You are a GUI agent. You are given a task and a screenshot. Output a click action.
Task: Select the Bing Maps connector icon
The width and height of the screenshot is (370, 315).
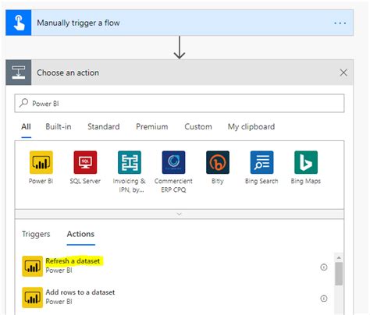coord(306,162)
